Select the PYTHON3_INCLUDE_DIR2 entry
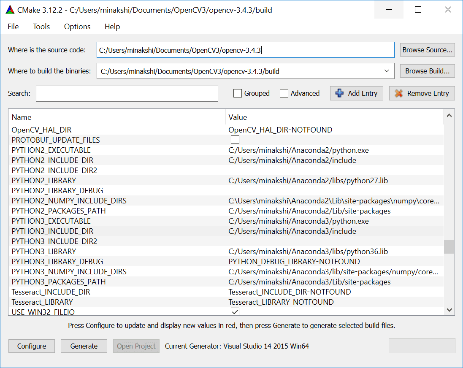463x368 pixels. 54,241
